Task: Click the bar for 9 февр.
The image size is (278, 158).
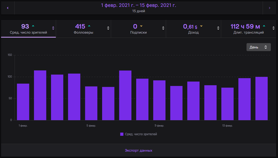Action: point(159,100)
